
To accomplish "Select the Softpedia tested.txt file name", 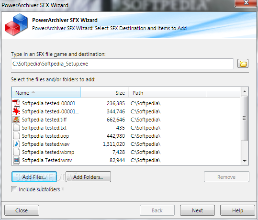I will pyautogui.click(x=44, y=128).
